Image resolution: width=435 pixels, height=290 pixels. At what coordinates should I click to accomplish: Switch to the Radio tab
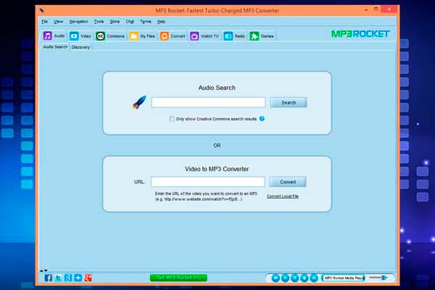pyautogui.click(x=234, y=36)
